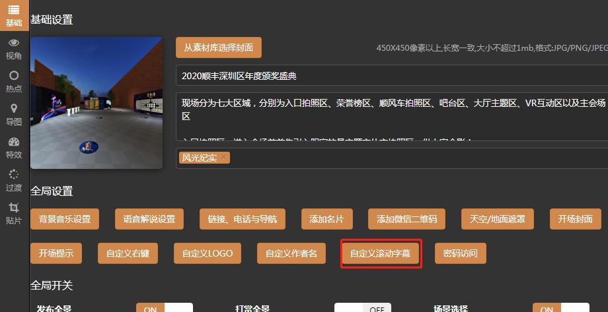
Task: Click the title field 2020顺丰深圳区年度颁奖盛典
Action: [391, 76]
